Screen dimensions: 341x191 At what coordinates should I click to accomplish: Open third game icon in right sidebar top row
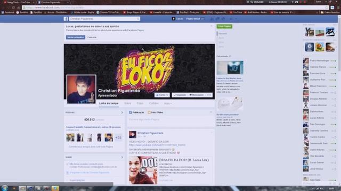click(x=330, y=32)
